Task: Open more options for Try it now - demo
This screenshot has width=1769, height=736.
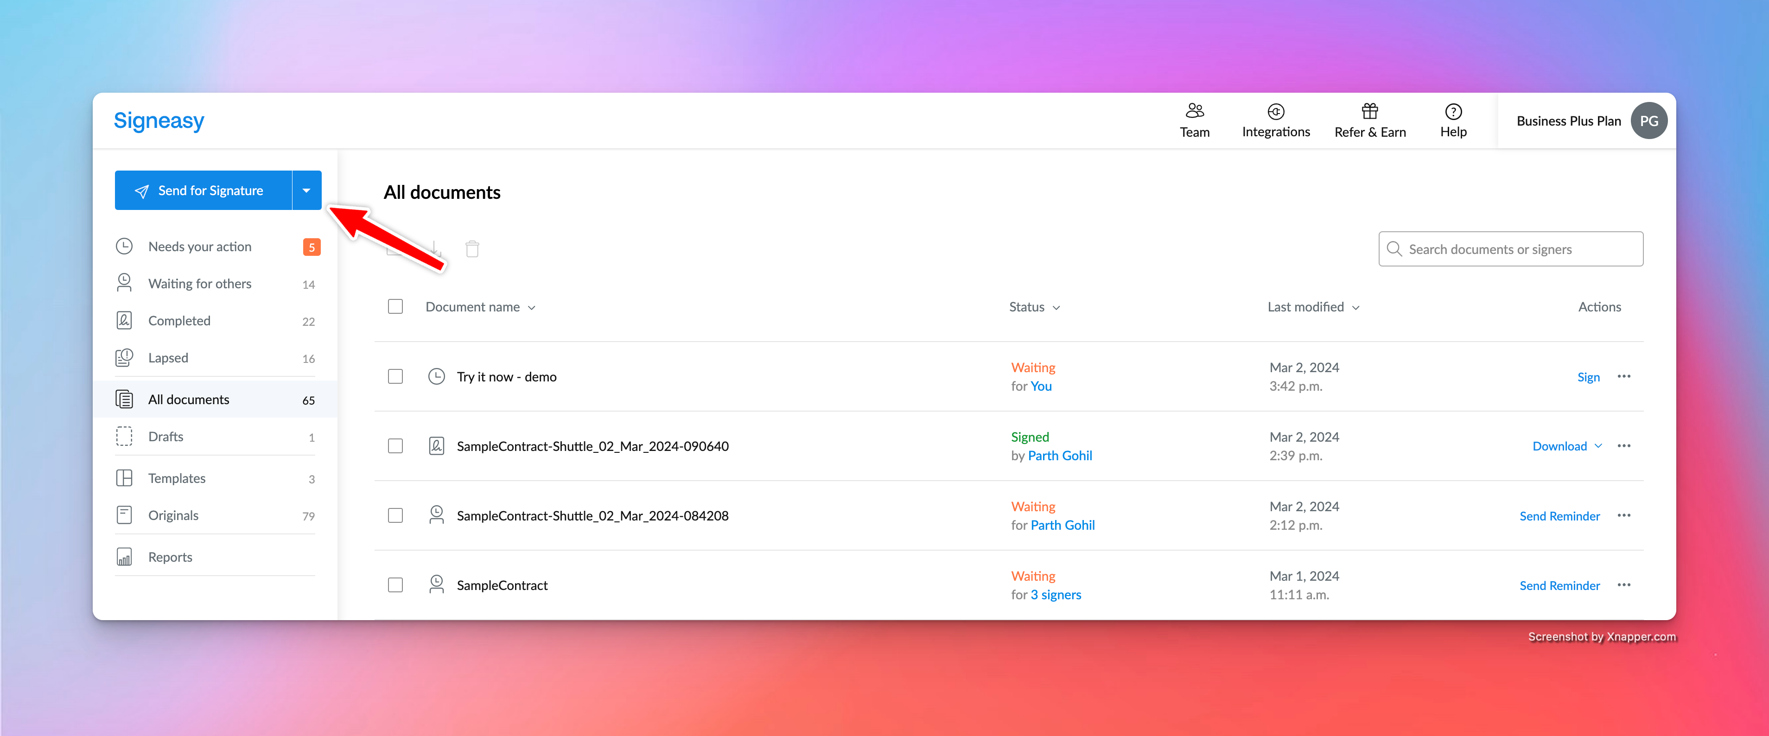Action: (1623, 376)
